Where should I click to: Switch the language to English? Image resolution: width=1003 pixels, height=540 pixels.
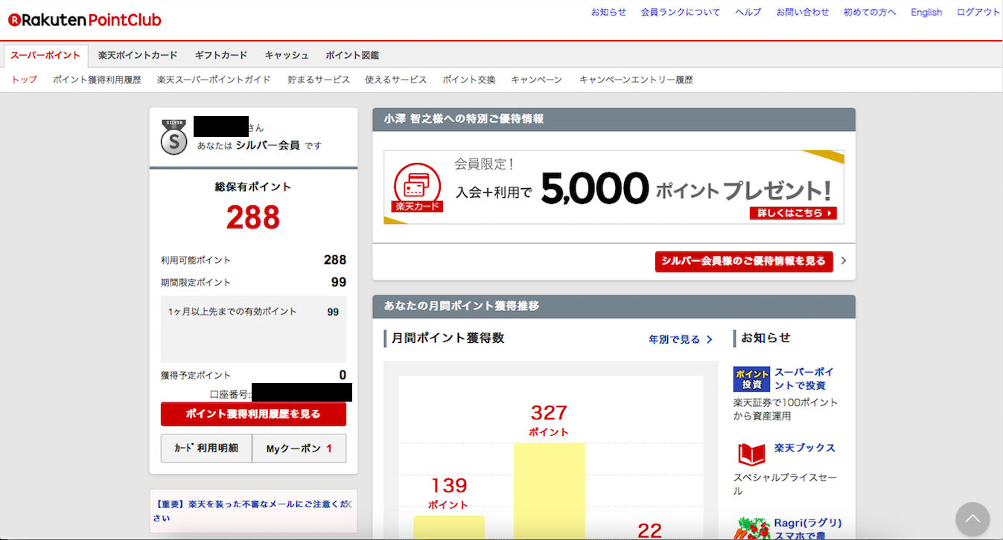coord(926,13)
